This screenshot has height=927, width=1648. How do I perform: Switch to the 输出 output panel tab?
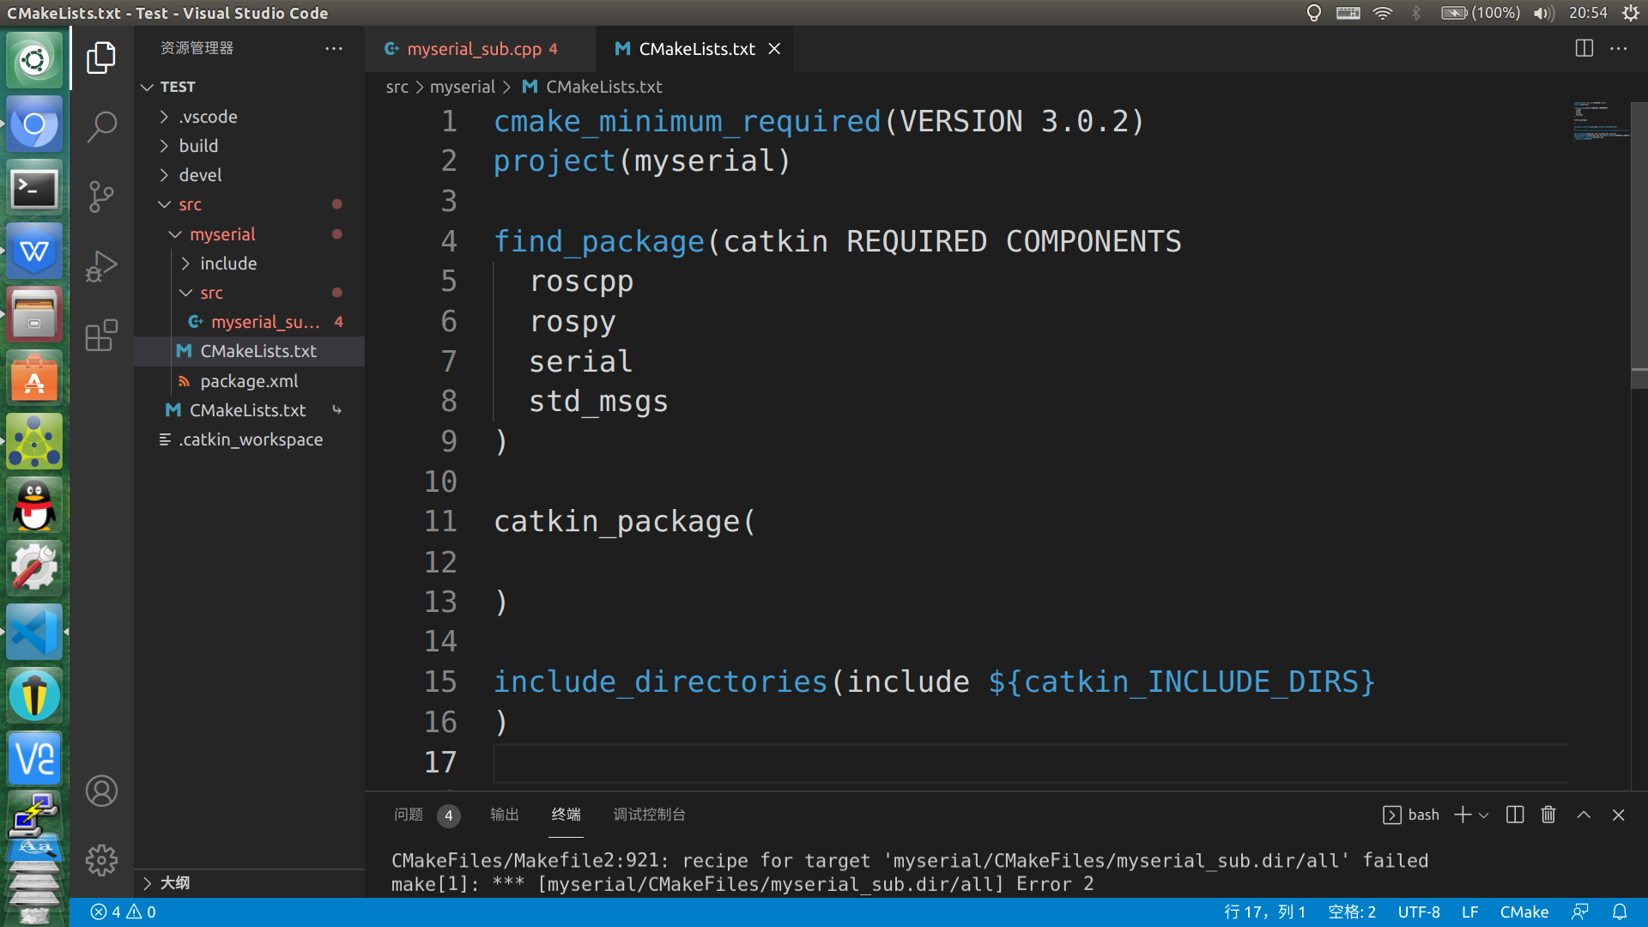click(504, 815)
